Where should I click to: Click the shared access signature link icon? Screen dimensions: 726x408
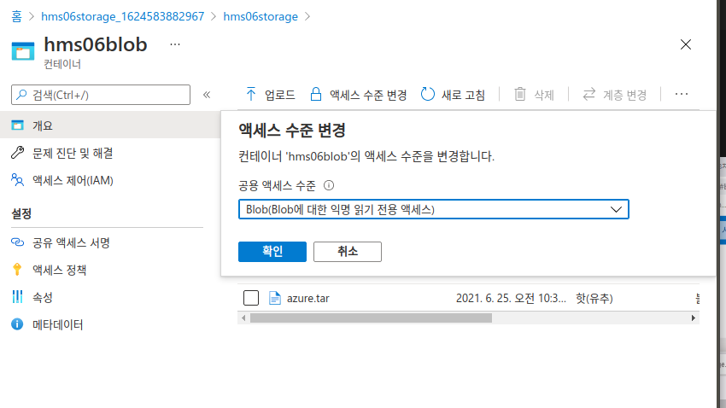click(x=18, y=242)
